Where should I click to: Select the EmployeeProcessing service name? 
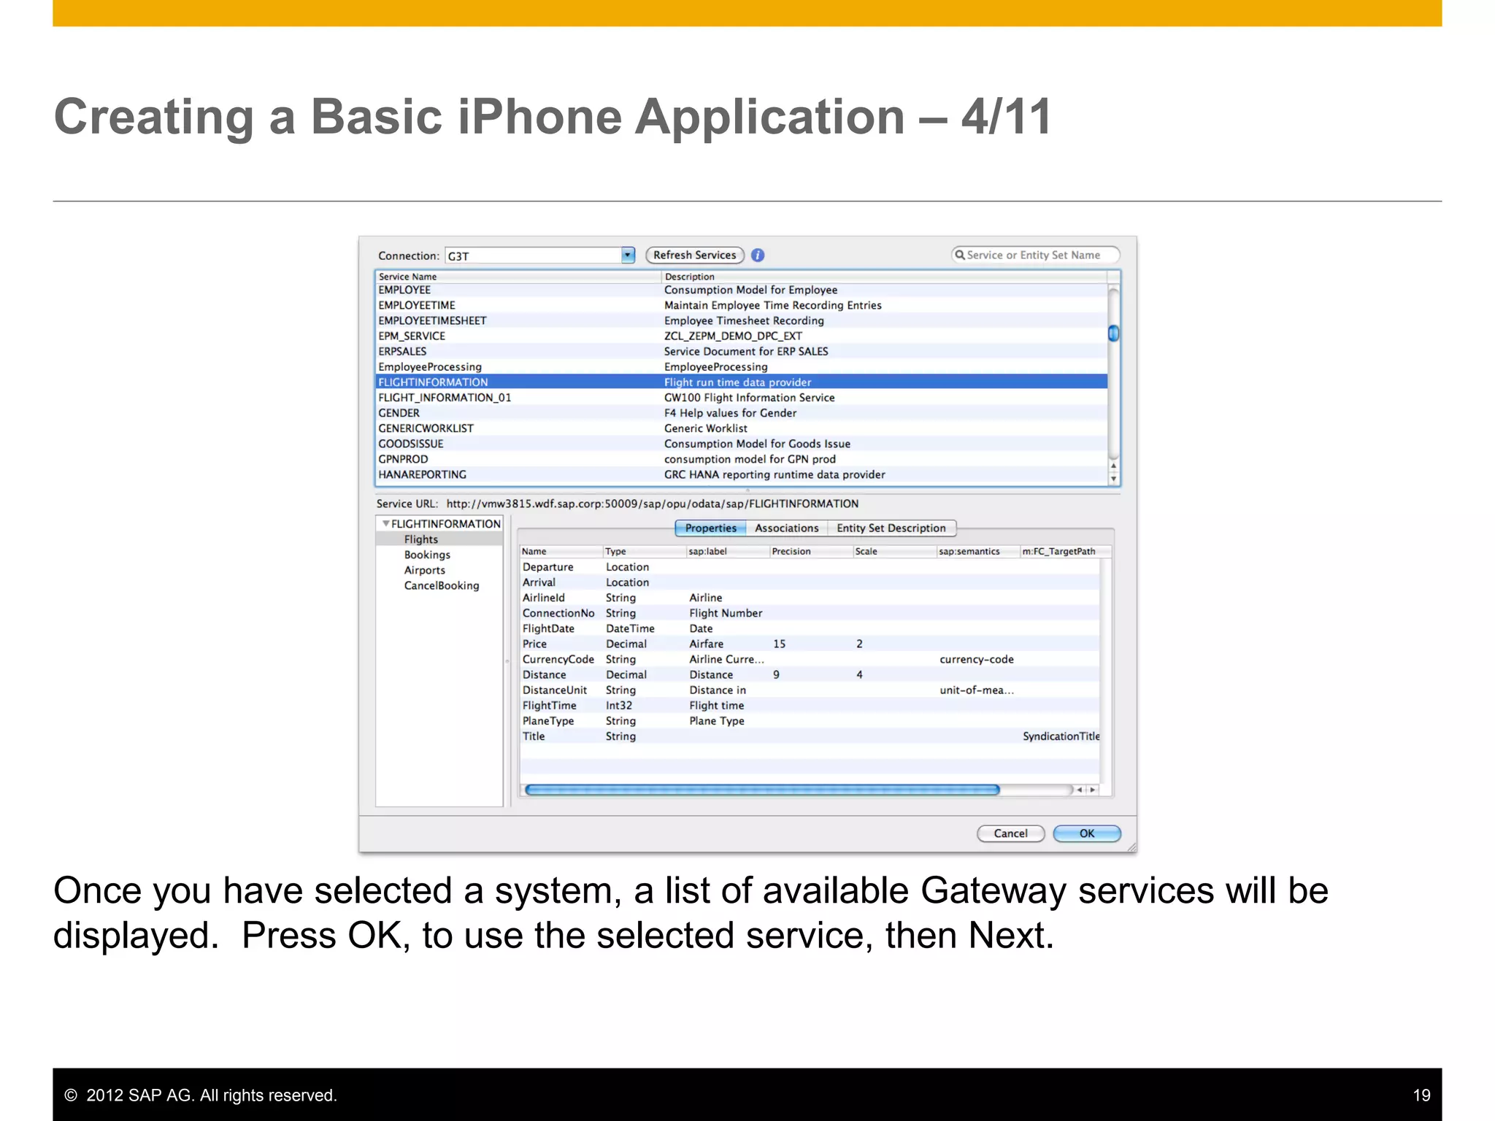(430, 367)
